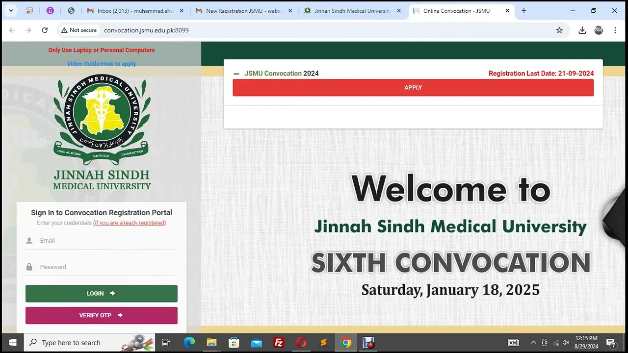628x353 pixels.
Task: Open the Windows Start menu
Action: point(12,343)
